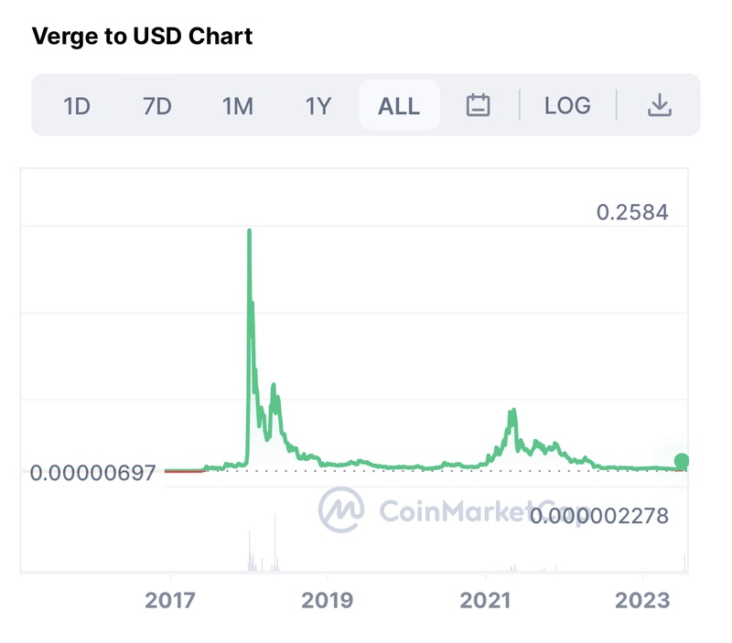Show the 1M time range

[x=237, y=105]
